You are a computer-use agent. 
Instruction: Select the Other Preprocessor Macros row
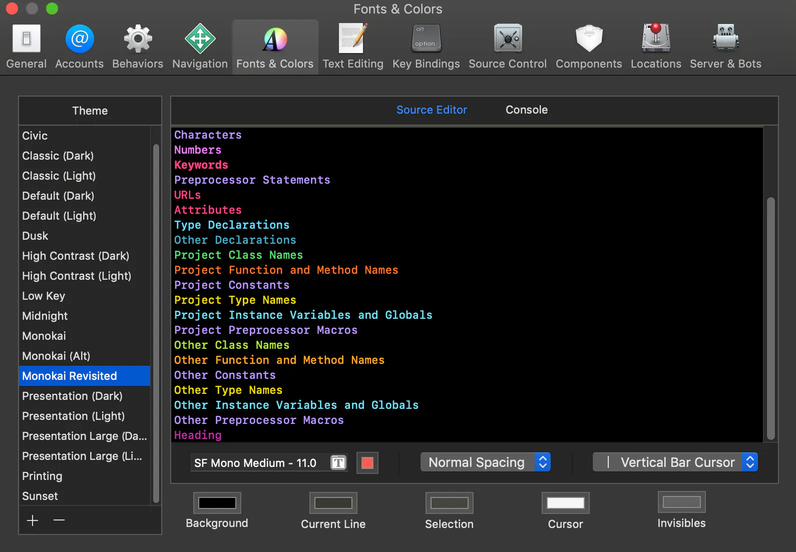pyautogui.click(x=468, y=420)
